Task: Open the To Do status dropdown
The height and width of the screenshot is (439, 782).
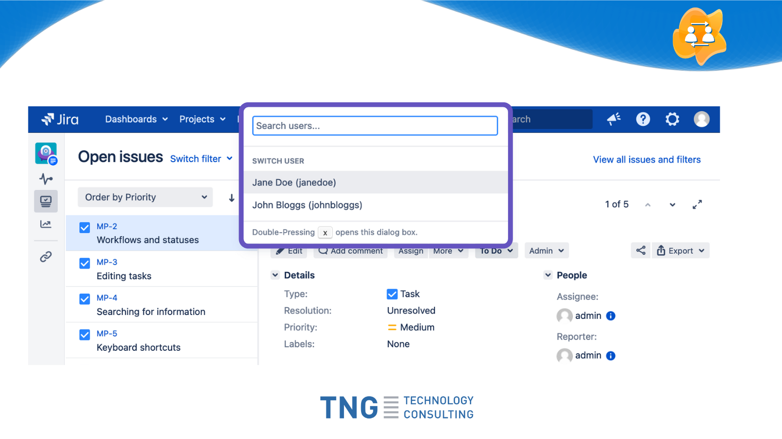Action: pyautogui.click(x=496, y=251)
